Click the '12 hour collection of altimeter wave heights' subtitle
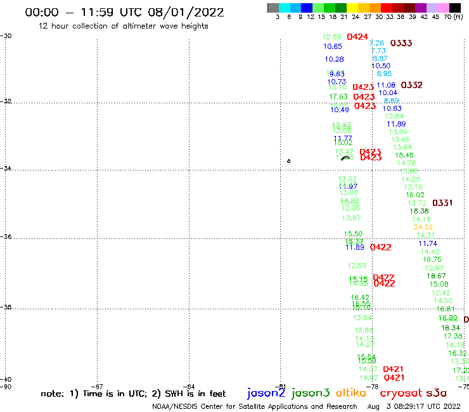Screen dimensions: 469x412 pos(123,26)
